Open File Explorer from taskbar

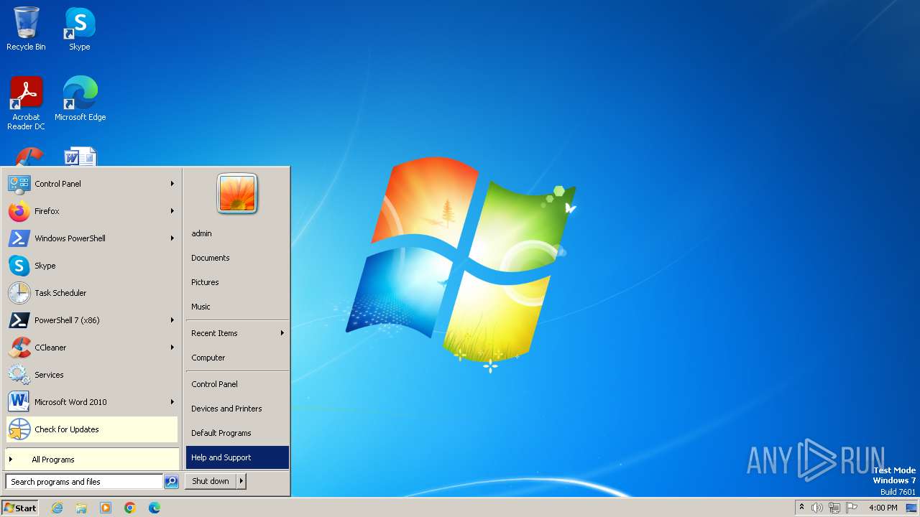tap(81, 508)
